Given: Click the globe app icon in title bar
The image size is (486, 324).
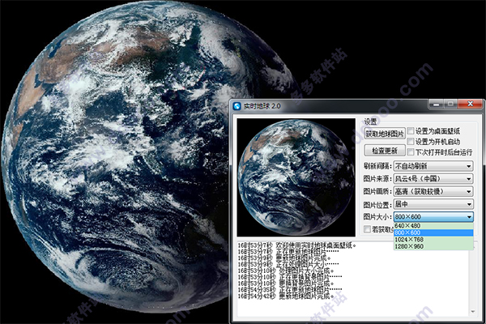Looking at the screenshot, I should click(237, 106).
